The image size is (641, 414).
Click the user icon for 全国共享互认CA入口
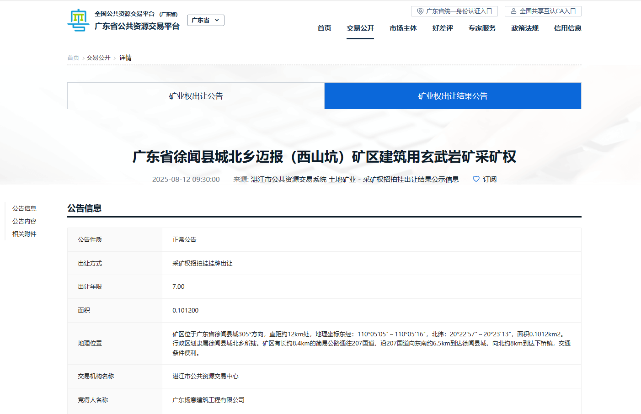[x=513, y=11]
